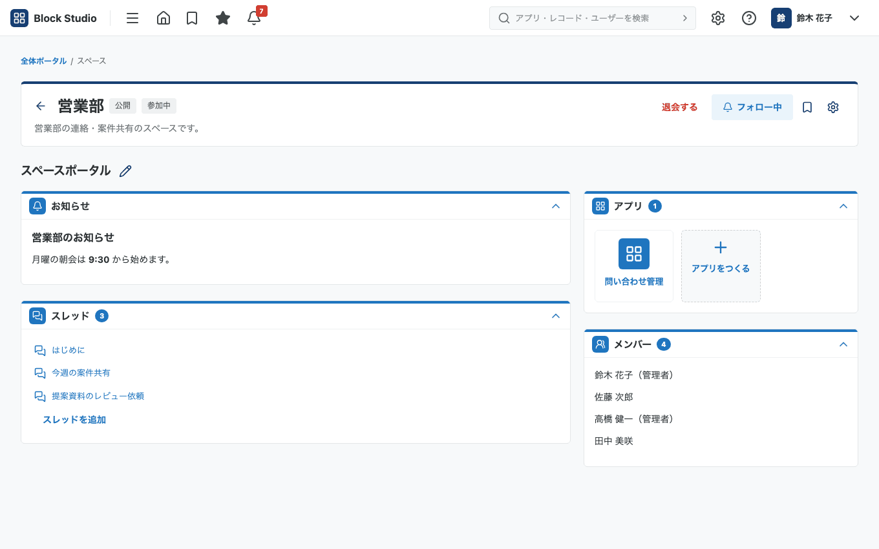879x549 pixels.
Task: Edit the スペースポータル with pencil icon
Action: click(x=125, y=171)
